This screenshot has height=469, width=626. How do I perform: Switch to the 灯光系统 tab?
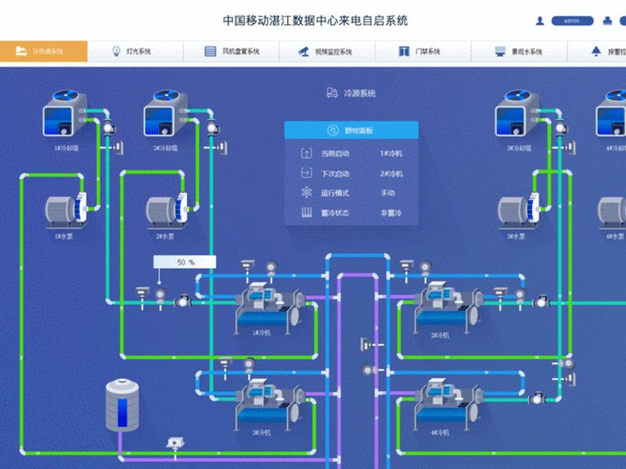(x=135, y=51)
